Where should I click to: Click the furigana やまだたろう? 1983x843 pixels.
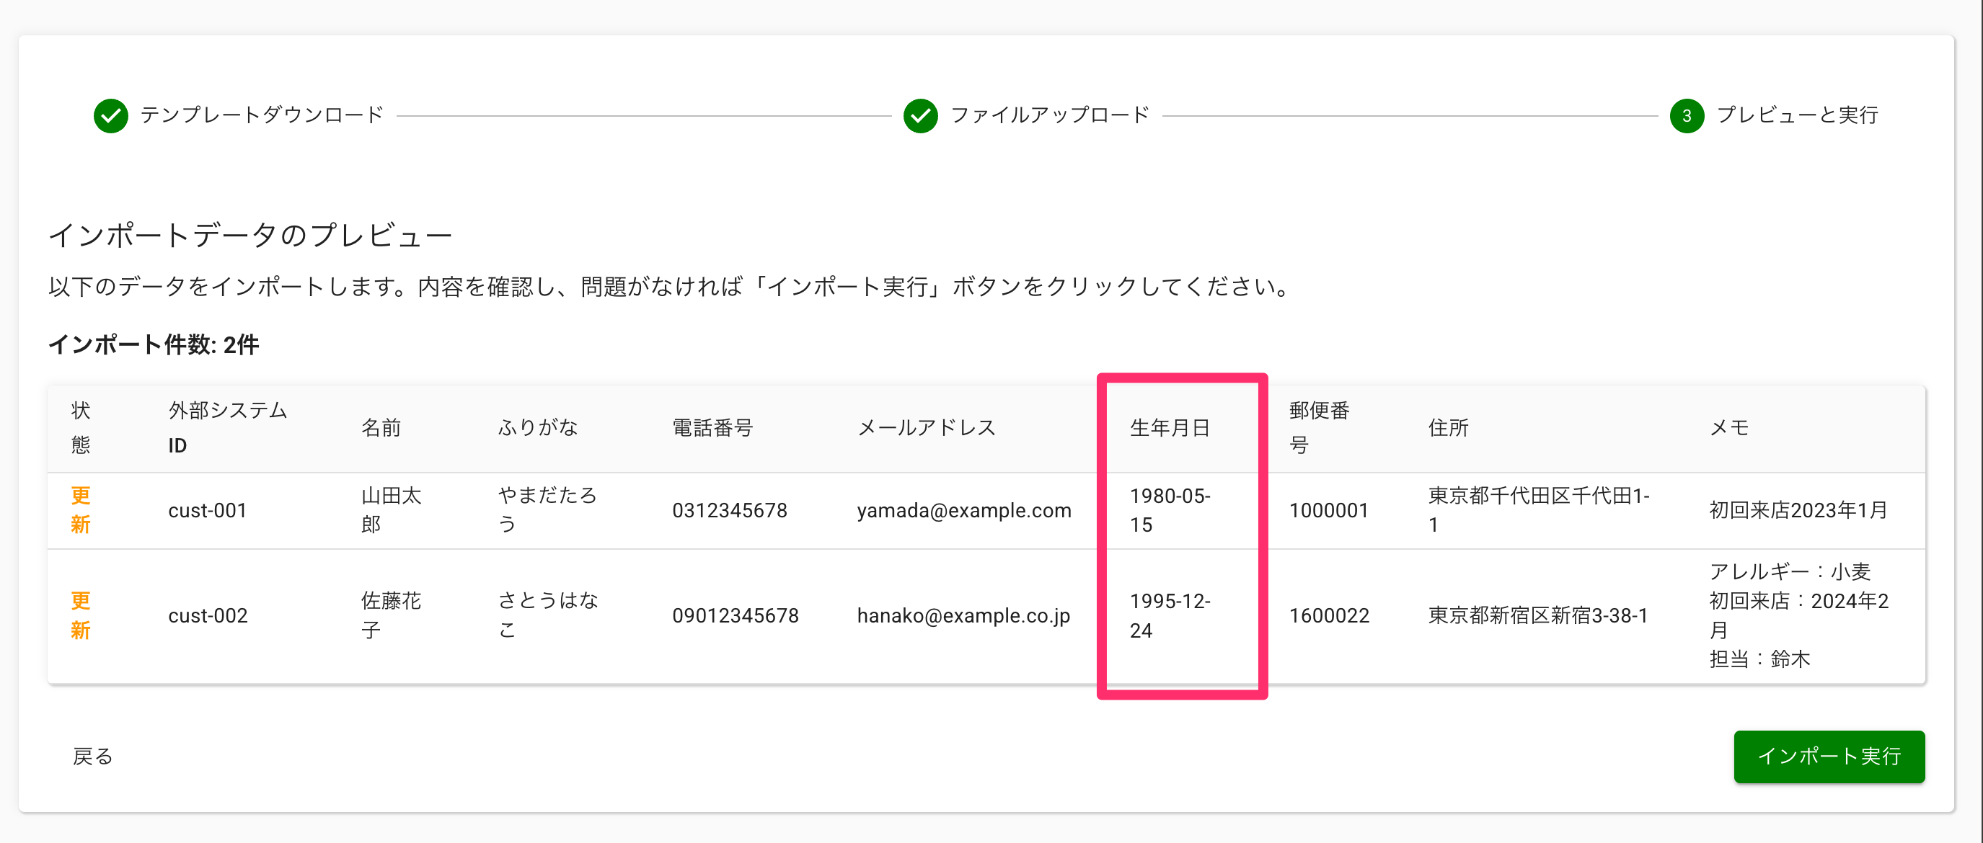tap(547, 510)
